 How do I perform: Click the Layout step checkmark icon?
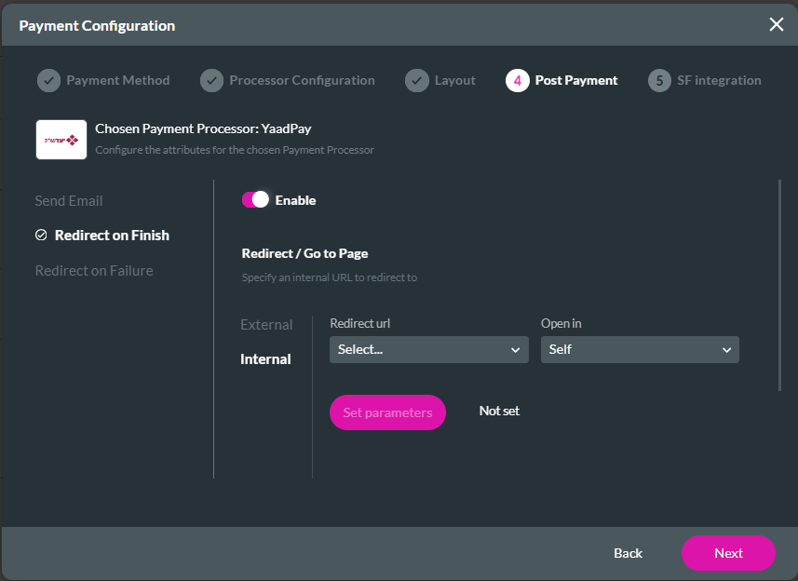pyautogui.click(x=416, y=80)
